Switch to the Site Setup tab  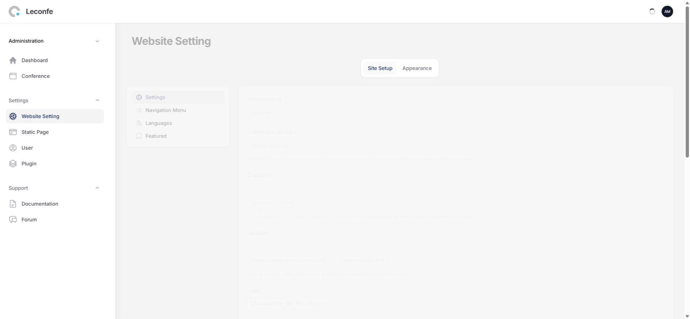pos(380,68)
